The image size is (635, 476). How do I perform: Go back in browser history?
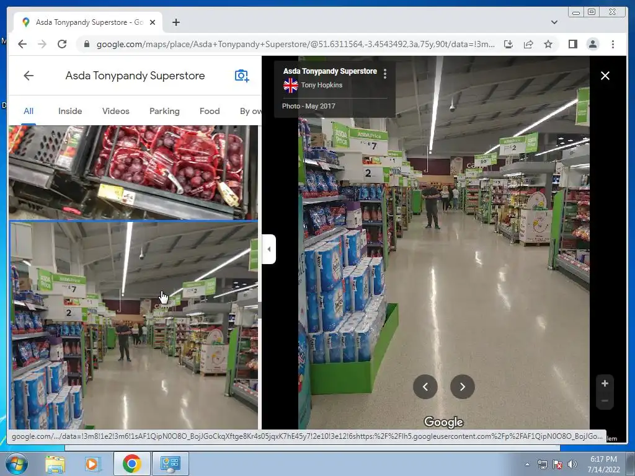(x=22, y=44)
